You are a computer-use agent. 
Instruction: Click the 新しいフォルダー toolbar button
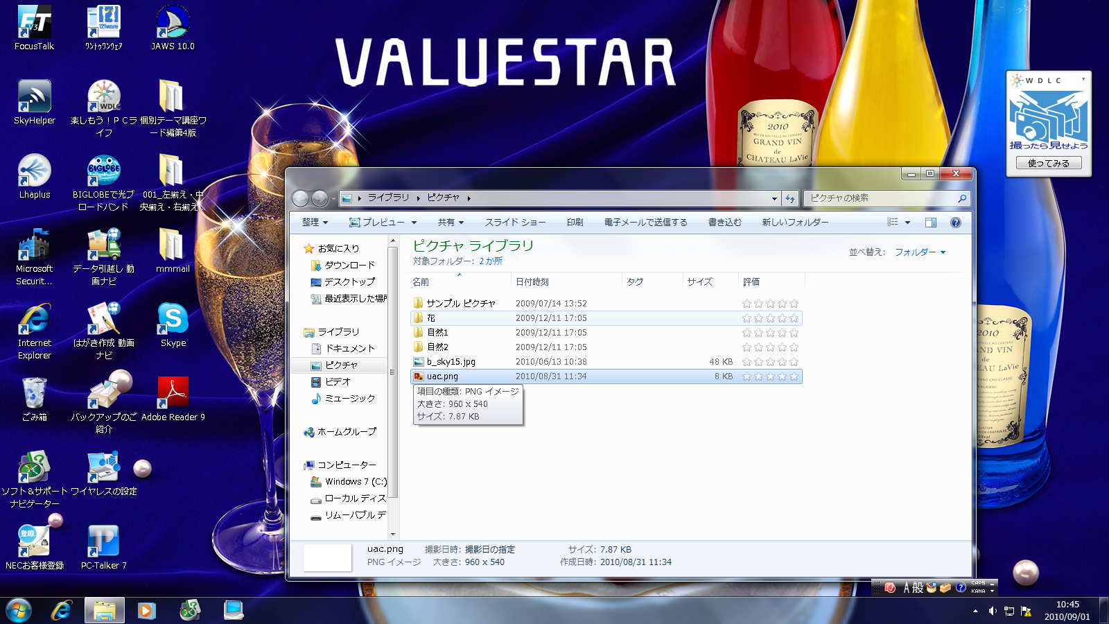(x=795, y=223)
